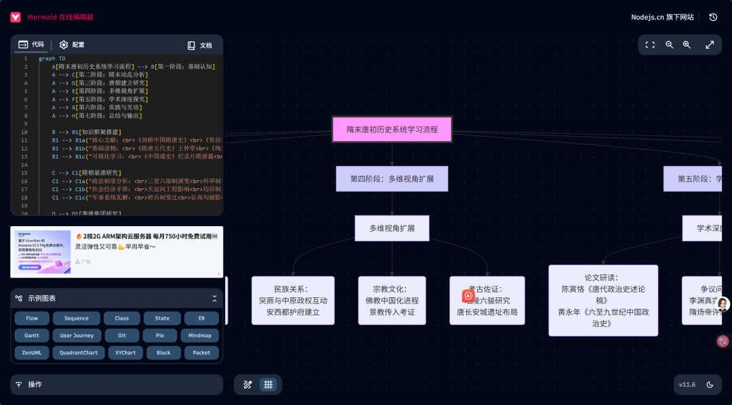Select the 考古佐证 node

point(487,301)
